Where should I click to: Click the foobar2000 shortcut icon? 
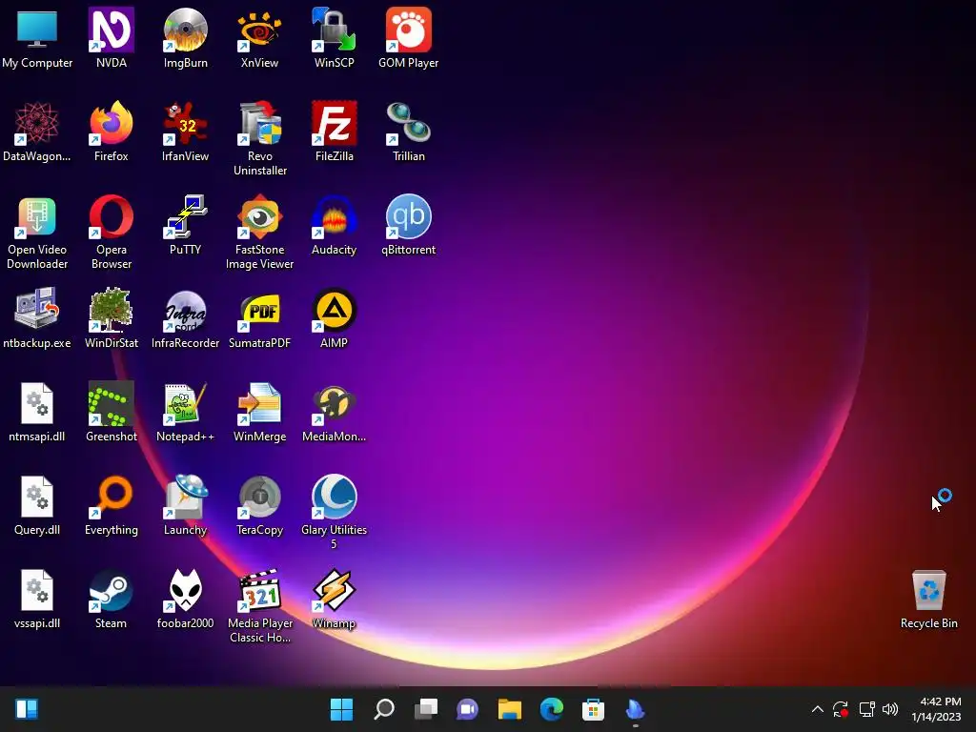[x=185, y=590]
